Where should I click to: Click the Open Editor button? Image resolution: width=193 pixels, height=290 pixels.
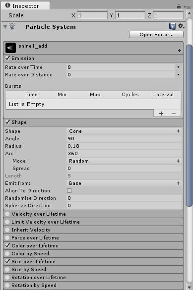pyautogui.click(x=156, y=35)
